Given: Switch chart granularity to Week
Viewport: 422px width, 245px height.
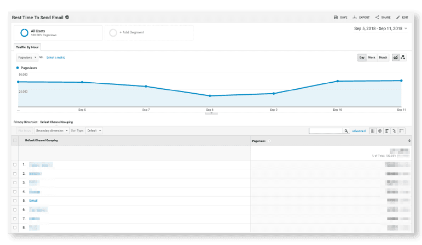Looking at the screenshot, I should click(372, 58).
